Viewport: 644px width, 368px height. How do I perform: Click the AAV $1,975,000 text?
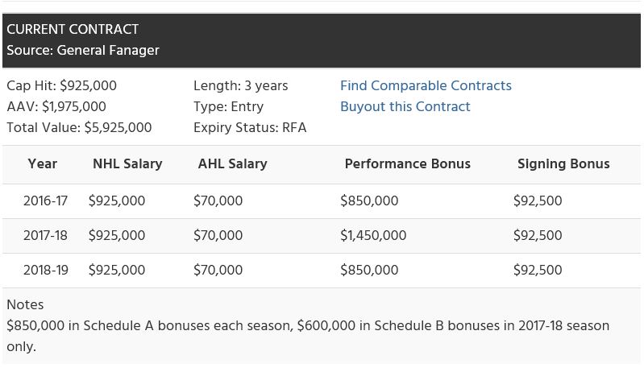(x=56, y=106)
